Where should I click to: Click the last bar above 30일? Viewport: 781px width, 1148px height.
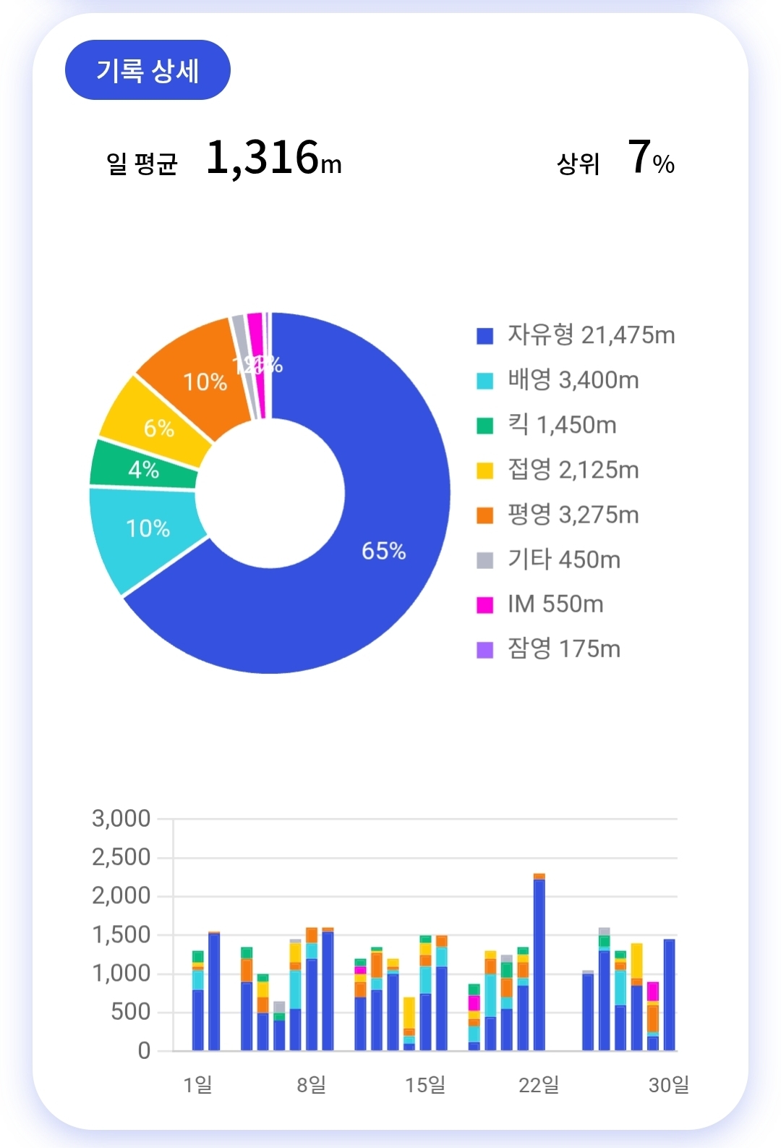669,995
